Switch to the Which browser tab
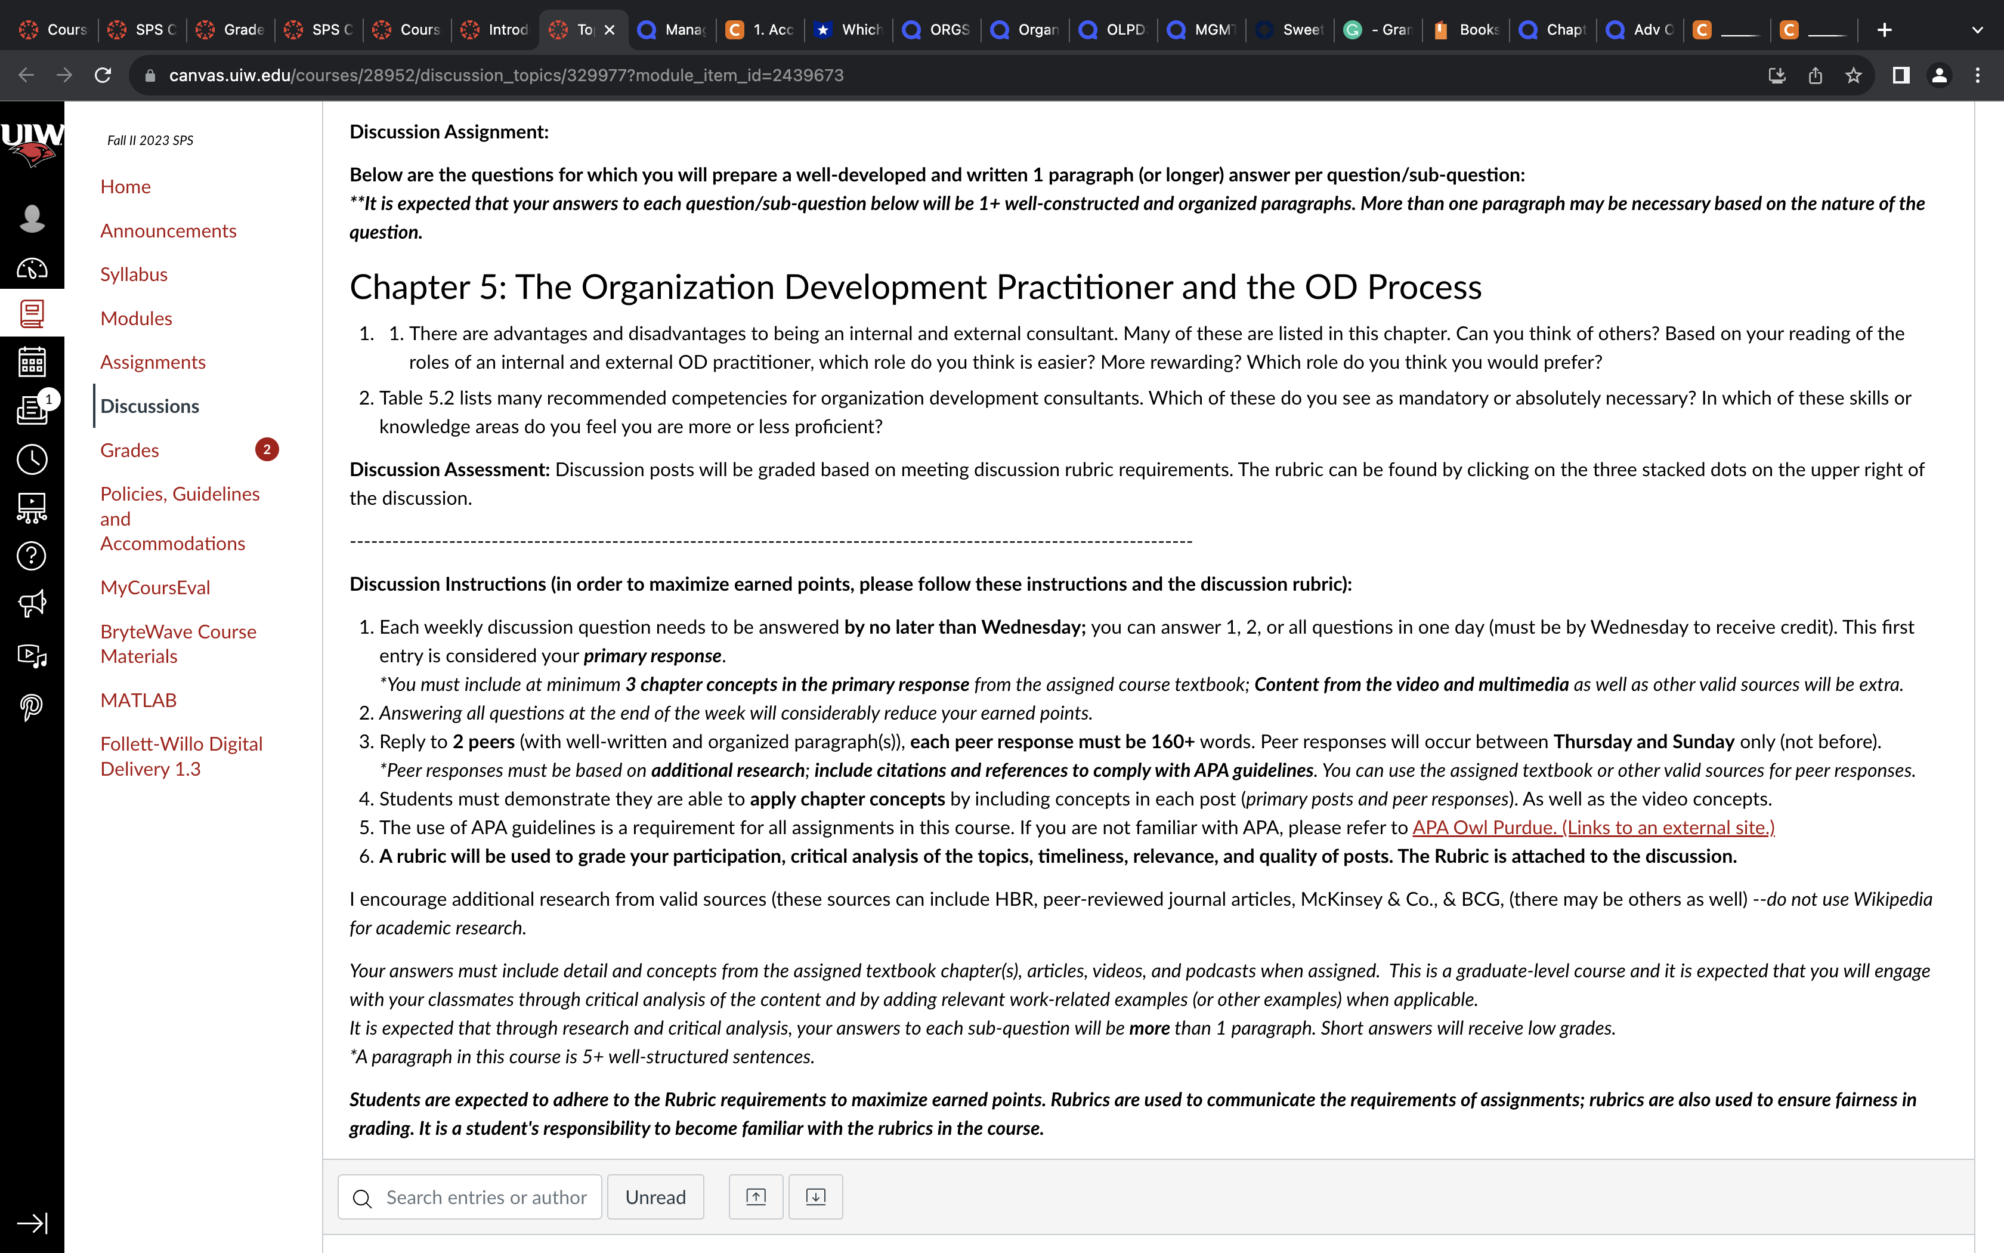The width and height of the screenshot is (2004, 1253). pyautogui.click(x=848, y=30)
